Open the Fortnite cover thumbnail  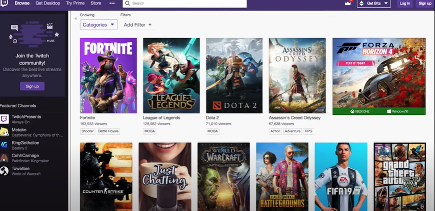pos(108,75)
